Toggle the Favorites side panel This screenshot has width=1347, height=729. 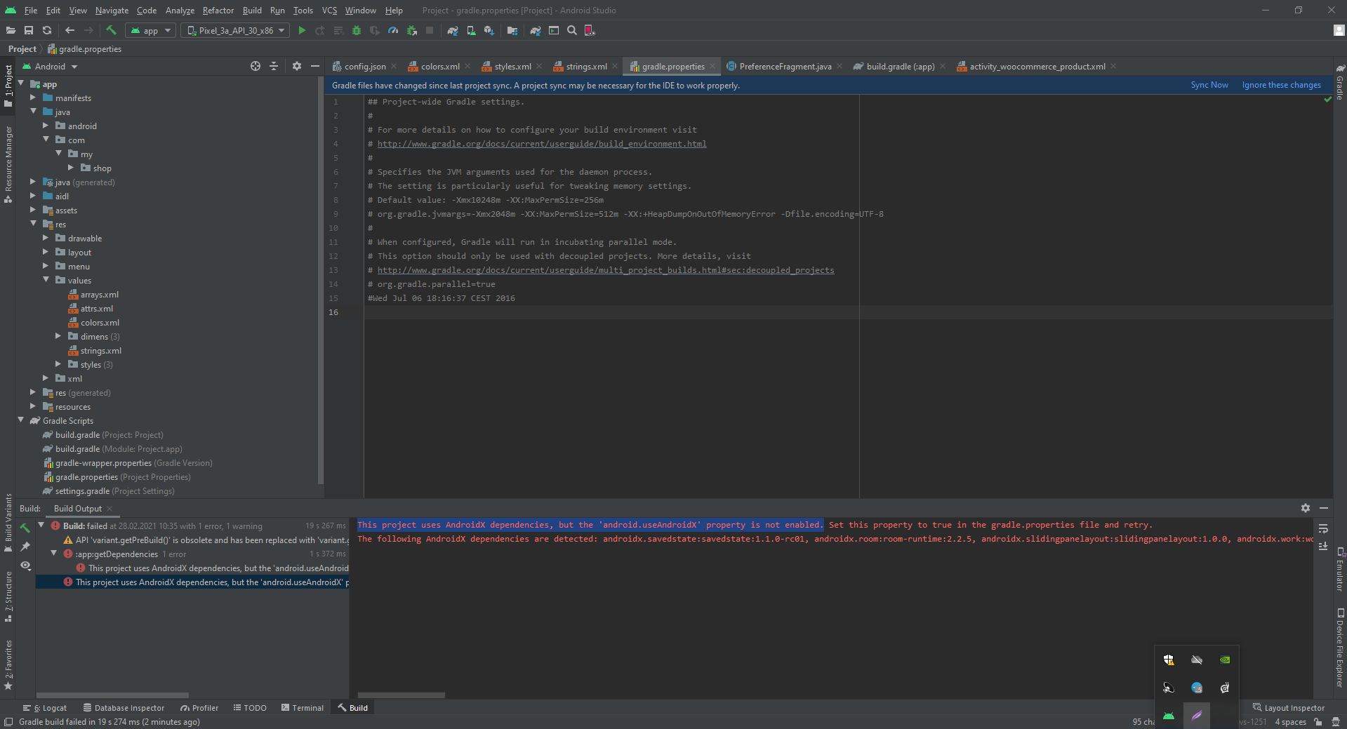click(x=8, y=664)
